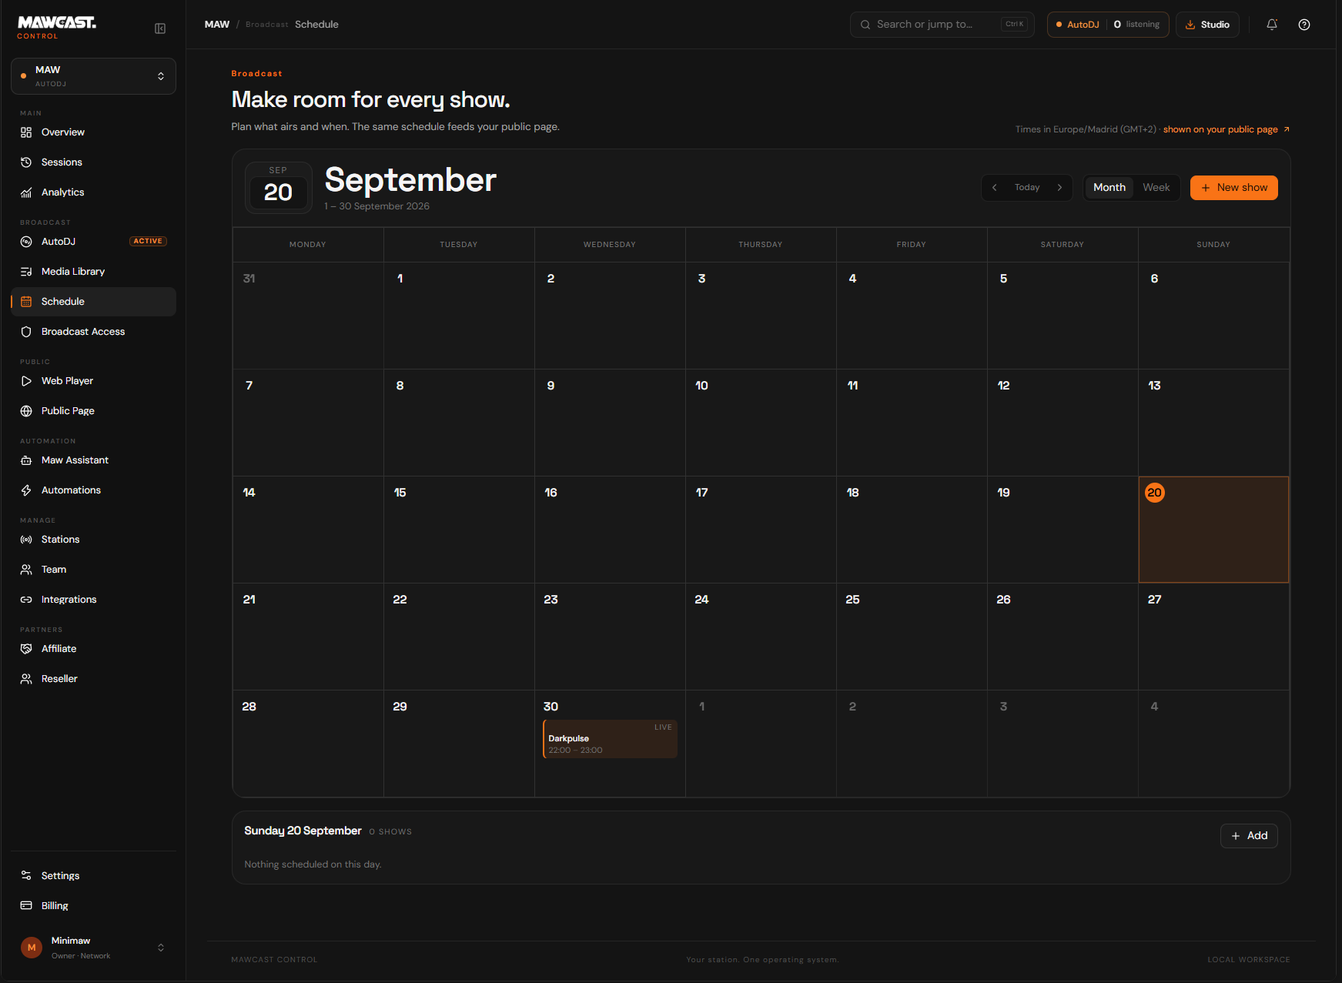Launch the Web Player
Screen dimensions: 1342x983
click(x=93, y=381)
